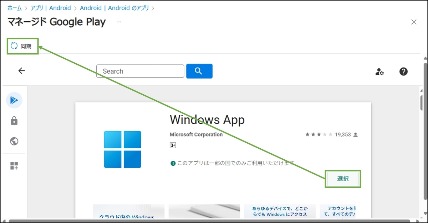Click the blue magnifier search button
Image resolution: width=428 pixels, height=223 pixels.
tap(199, 71)
